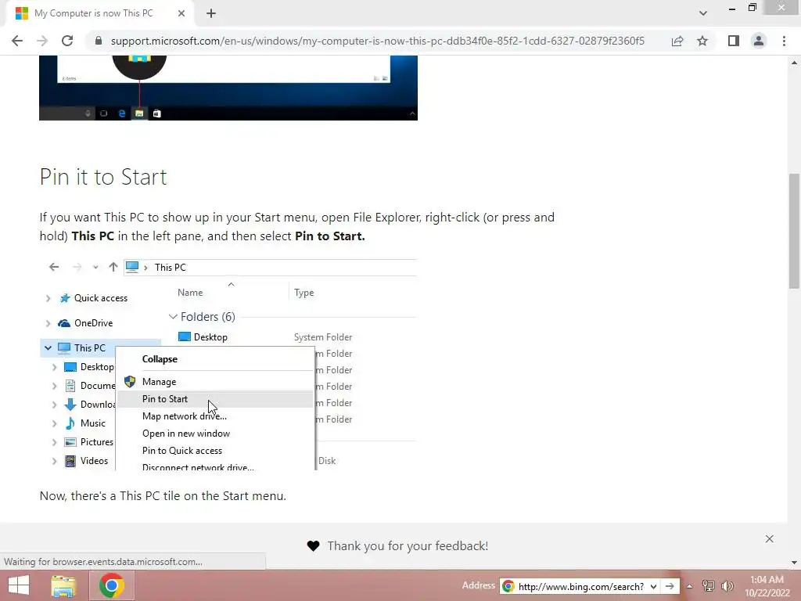
Task: Open the Windows Start button
Action: click(19, 585)
